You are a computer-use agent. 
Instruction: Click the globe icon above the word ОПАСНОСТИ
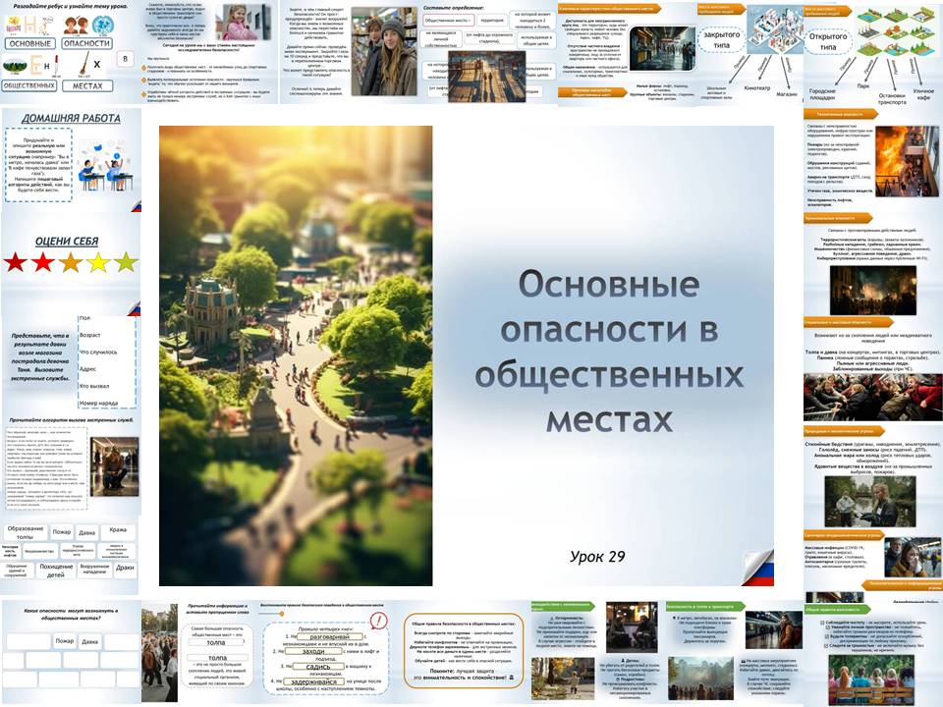101,25
